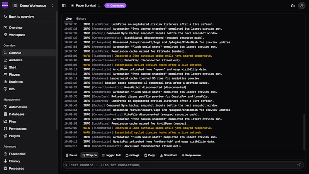
Task: Open the Workspace page
Action: (29, 35)
